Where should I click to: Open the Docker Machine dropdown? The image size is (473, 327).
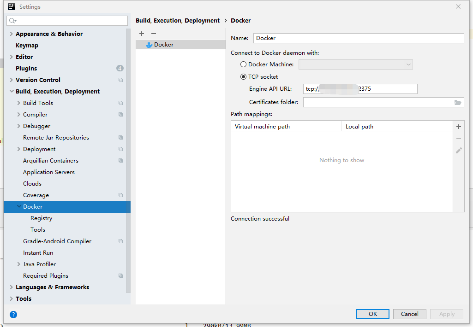pyautogui.click(x=356, y=64)
